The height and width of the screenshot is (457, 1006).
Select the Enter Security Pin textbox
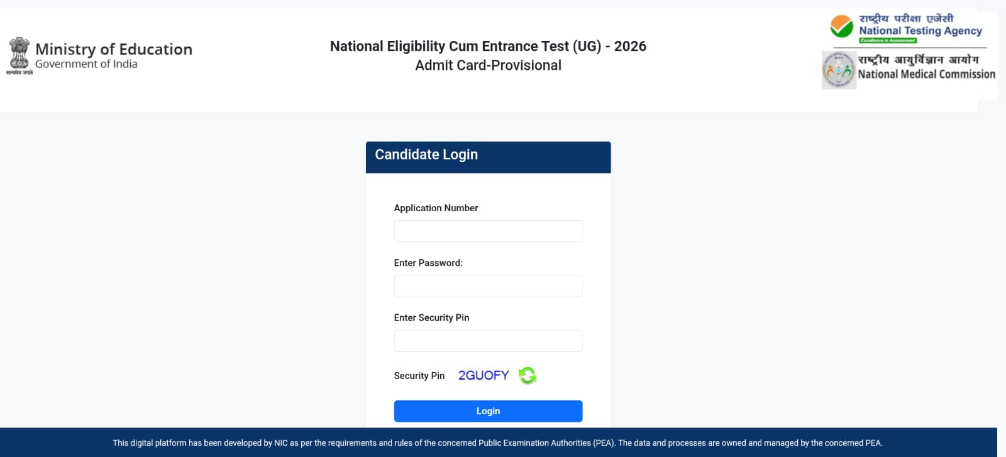tap(488, 341)
